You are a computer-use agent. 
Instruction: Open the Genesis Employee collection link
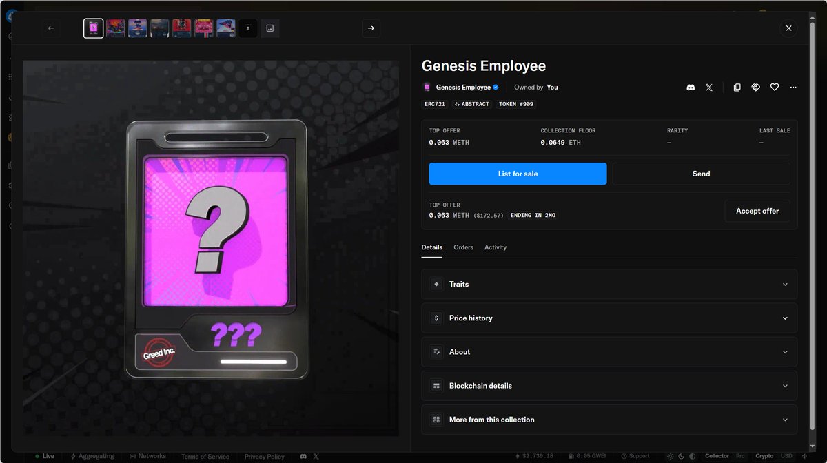463,88
